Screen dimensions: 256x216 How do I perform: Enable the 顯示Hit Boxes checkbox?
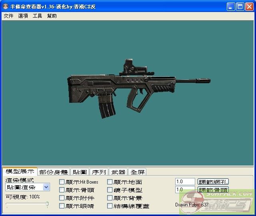[62, 182]
